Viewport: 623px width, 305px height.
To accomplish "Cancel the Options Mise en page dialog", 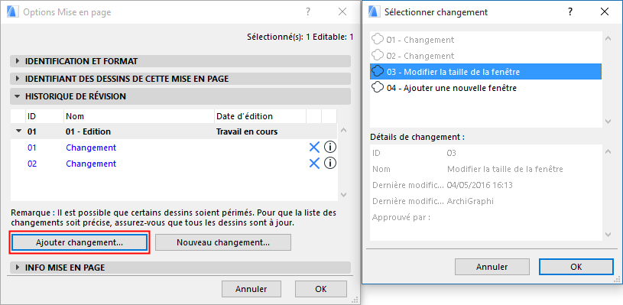I will 251,289.
